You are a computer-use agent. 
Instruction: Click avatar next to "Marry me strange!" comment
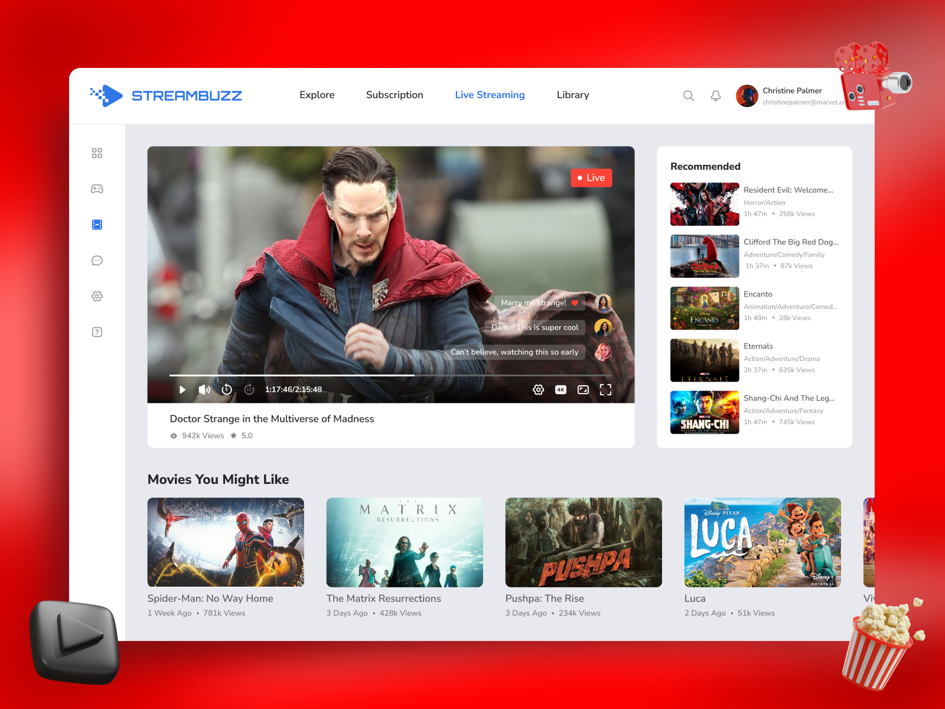(x=603, y=303)
